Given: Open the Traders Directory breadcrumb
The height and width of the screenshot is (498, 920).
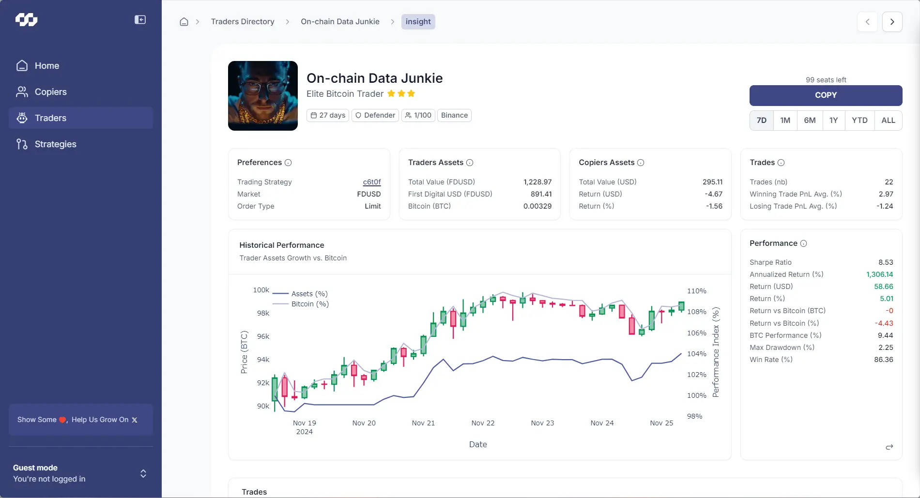Looking at the screenshot, I should click(x=243, y=21).
